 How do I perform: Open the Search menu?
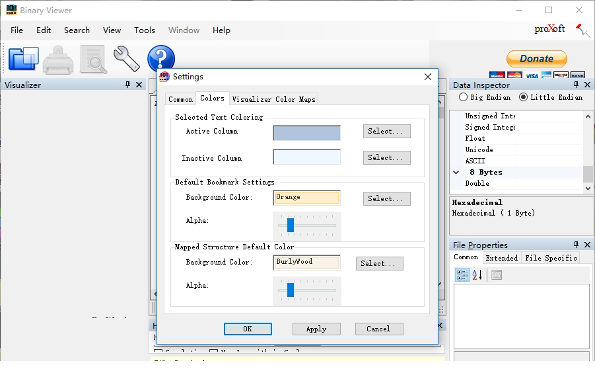coord(77,30)
